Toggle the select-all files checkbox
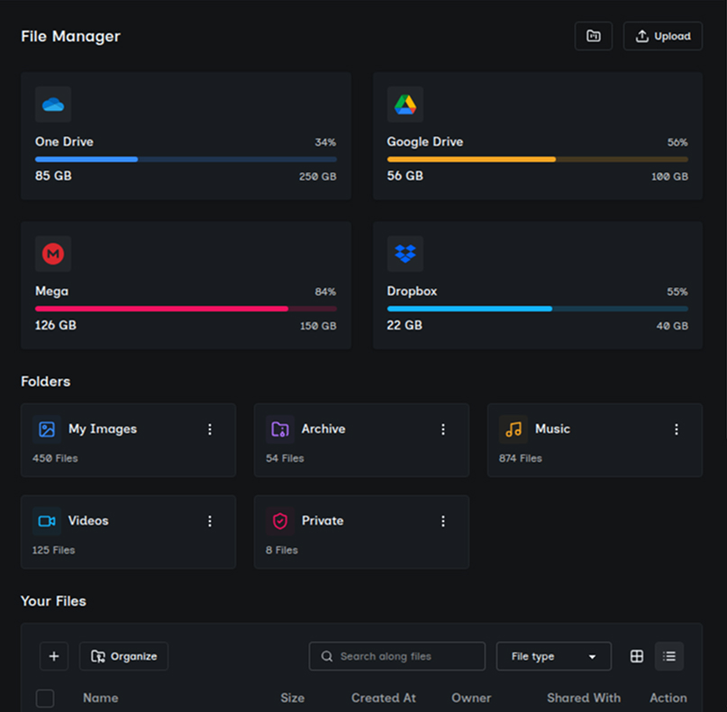This screenshot has height=712, width=727. click(45, 698)
